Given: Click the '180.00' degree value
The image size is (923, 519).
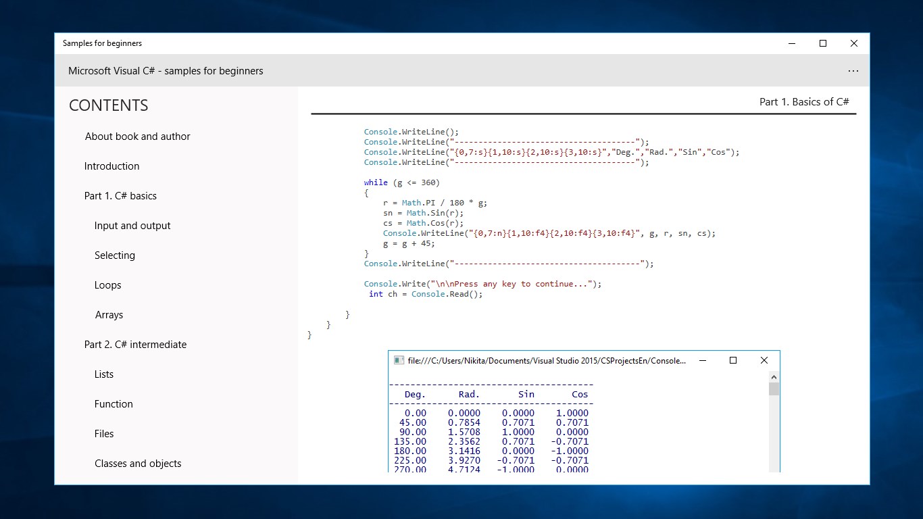Looking at the screenshot, I should click(x=410, y=451).
